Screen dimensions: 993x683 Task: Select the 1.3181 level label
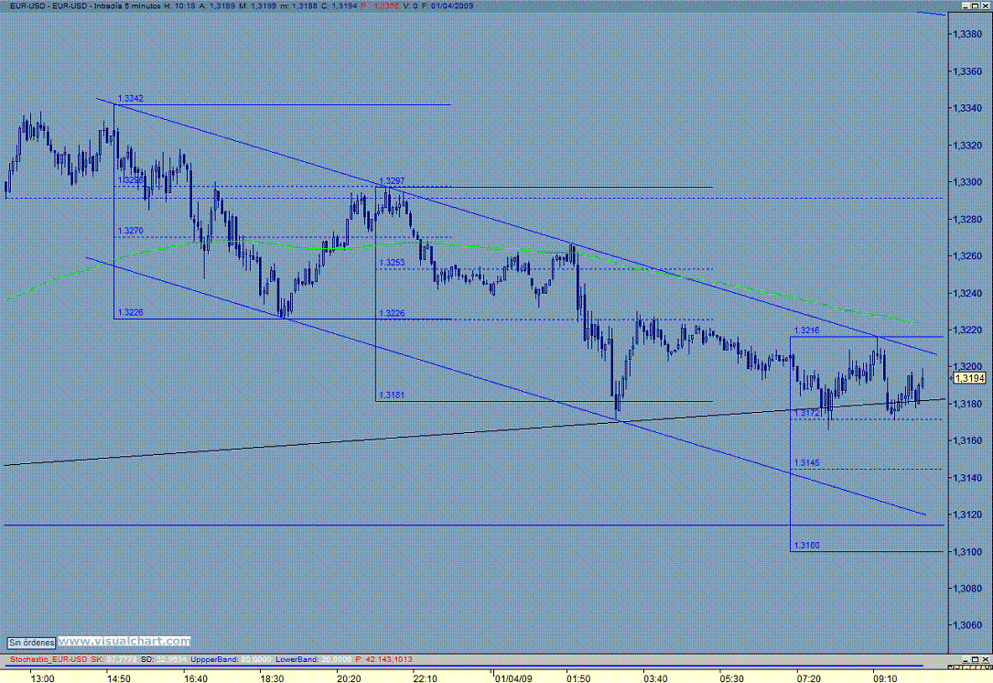point(392,396)
